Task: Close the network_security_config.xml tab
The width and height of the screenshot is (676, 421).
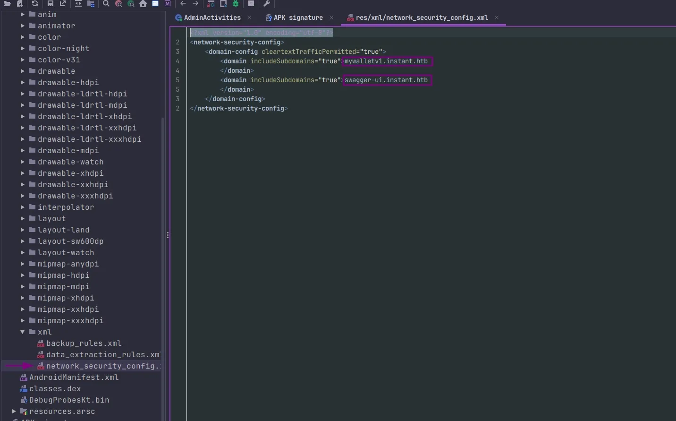Action: (497, 17)
